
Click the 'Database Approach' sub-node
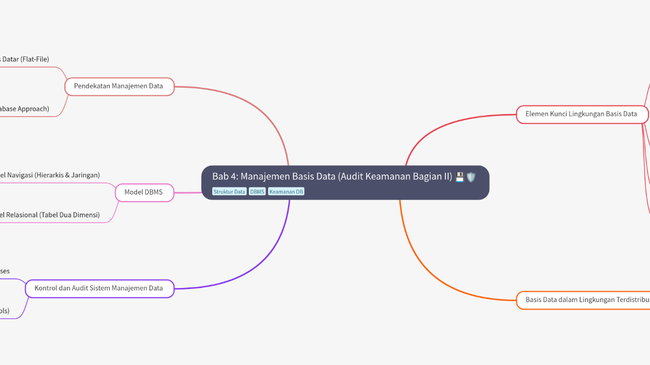pos(24,109)
